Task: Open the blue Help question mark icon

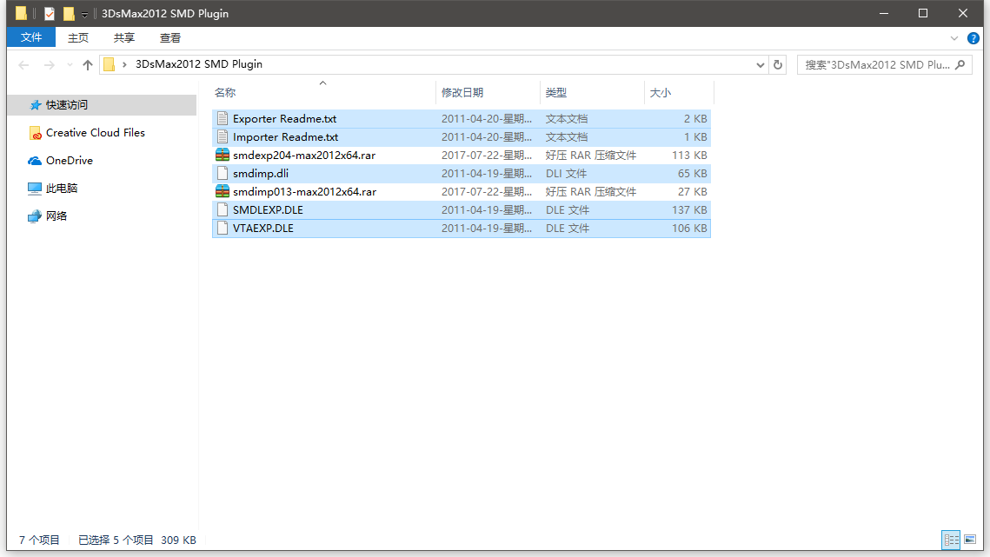Action: (x=973, y=38)
